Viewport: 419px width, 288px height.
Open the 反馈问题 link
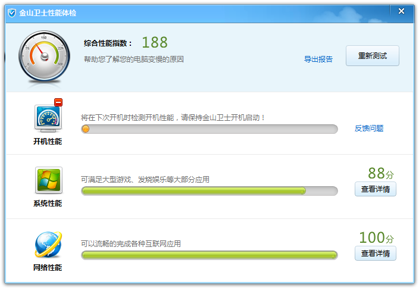[x=369, y=129]
